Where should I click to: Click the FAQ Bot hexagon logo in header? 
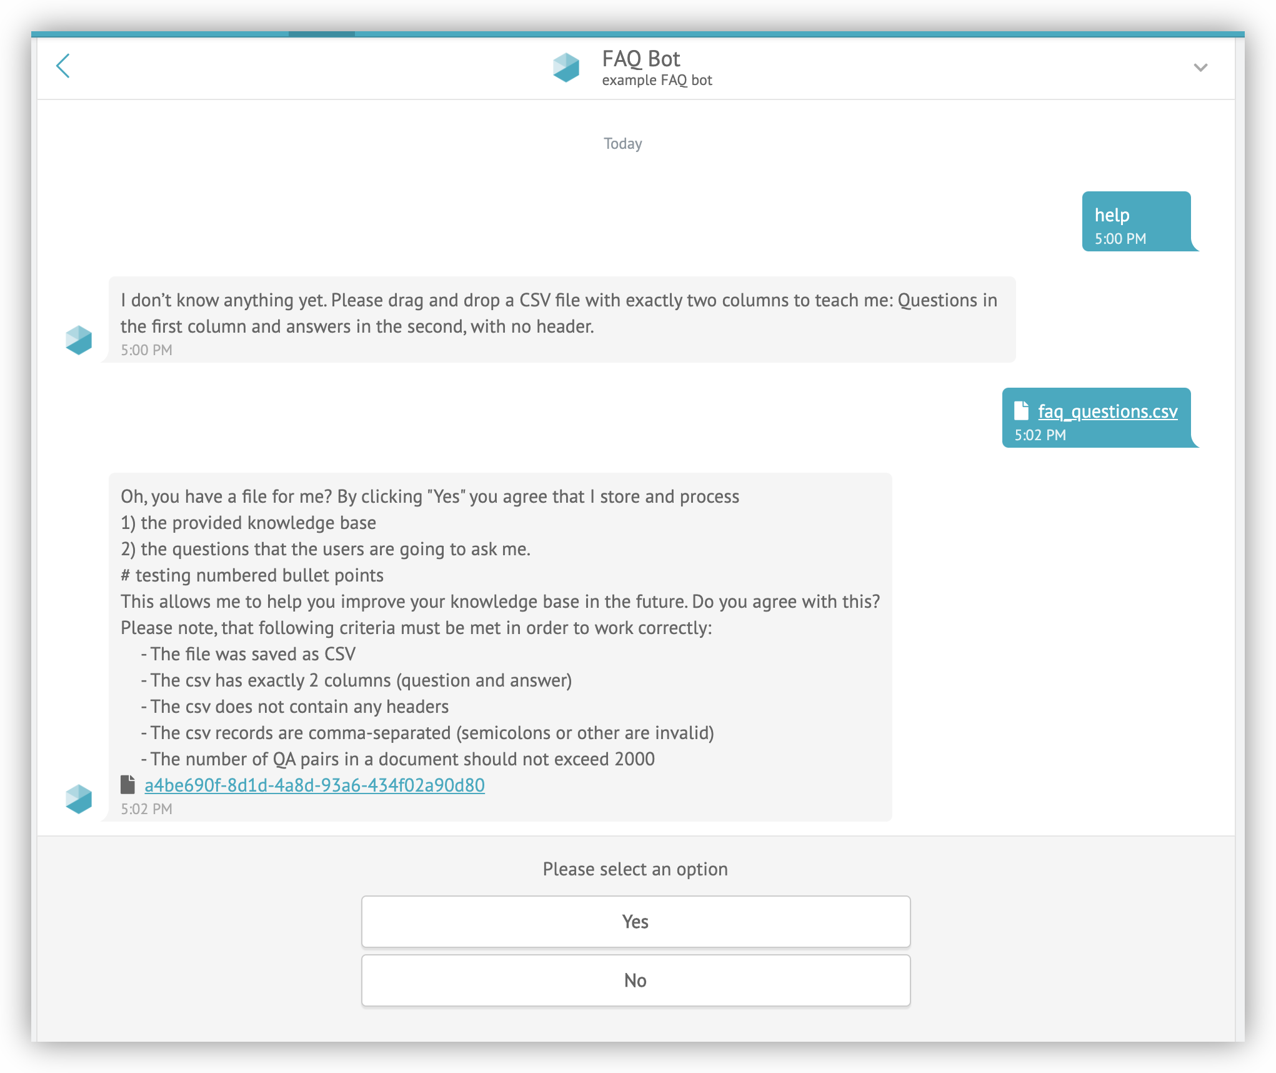tap(566, 68)
